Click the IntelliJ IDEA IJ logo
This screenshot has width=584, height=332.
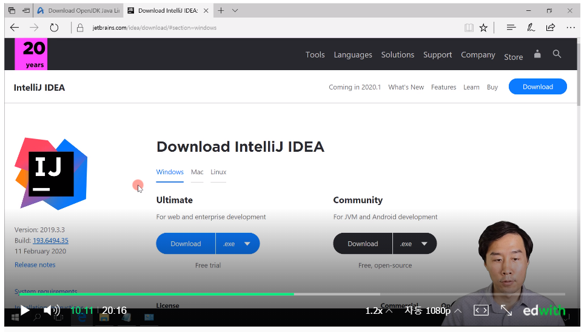[51, 174]
